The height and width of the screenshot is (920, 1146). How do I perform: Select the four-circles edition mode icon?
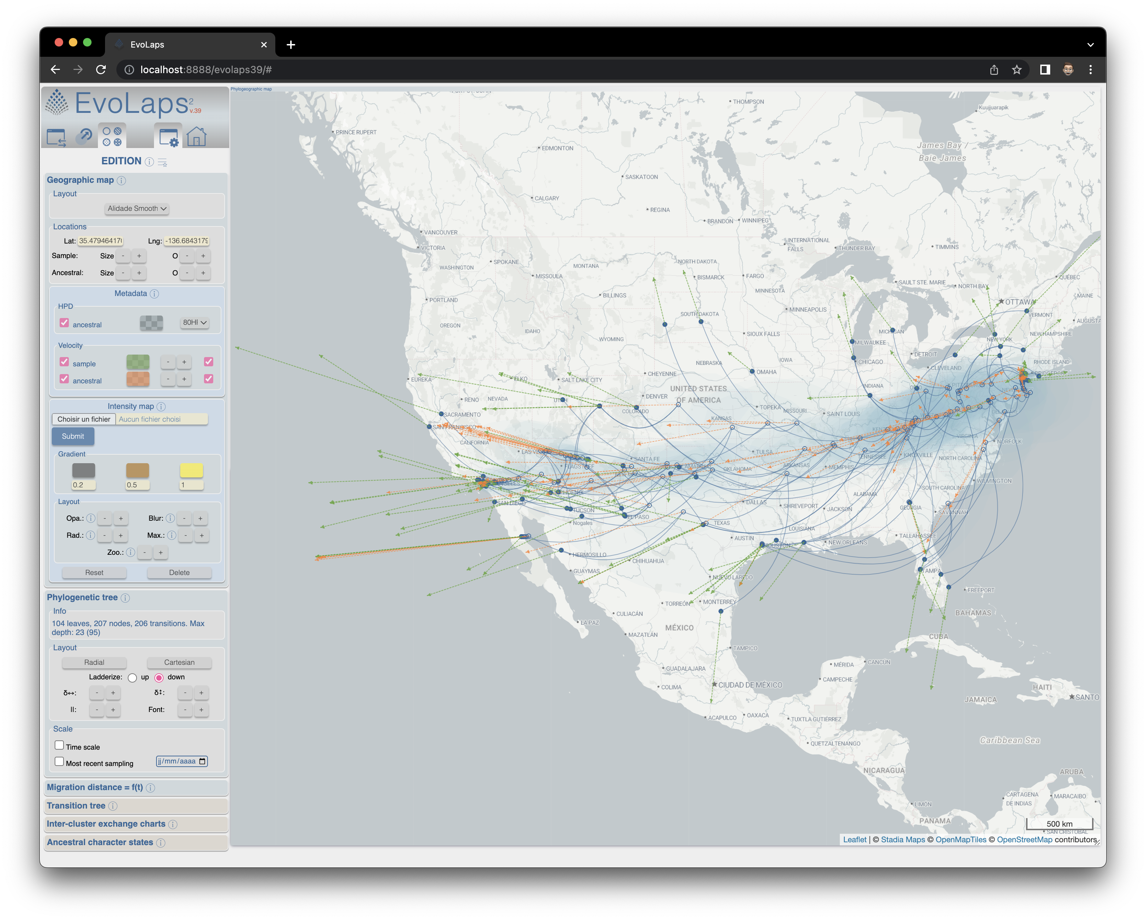tap(112, 137)
